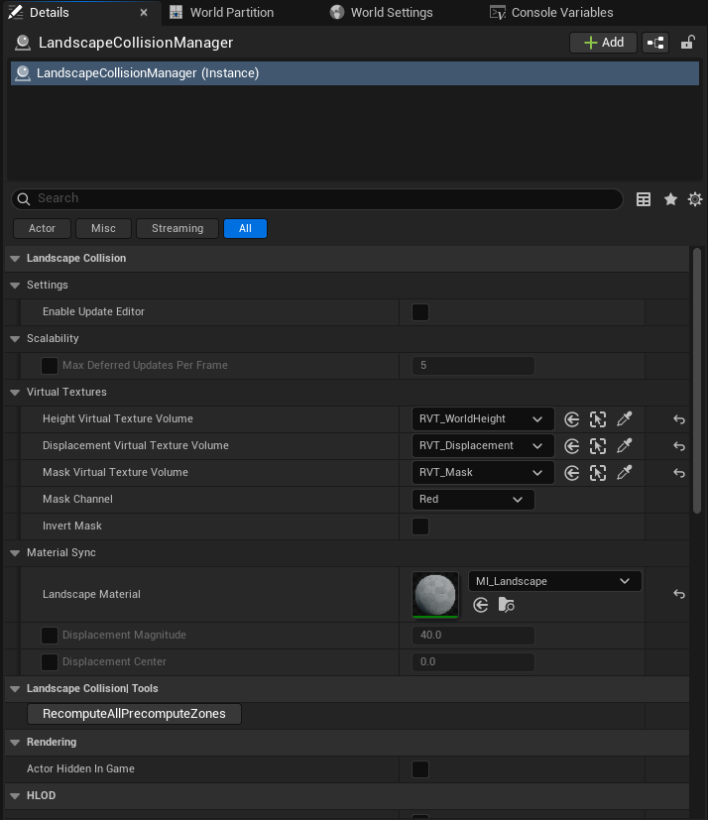Viewport: 708px width, 820px height.
Task: Collapse the Settings section
Action: 15,285
